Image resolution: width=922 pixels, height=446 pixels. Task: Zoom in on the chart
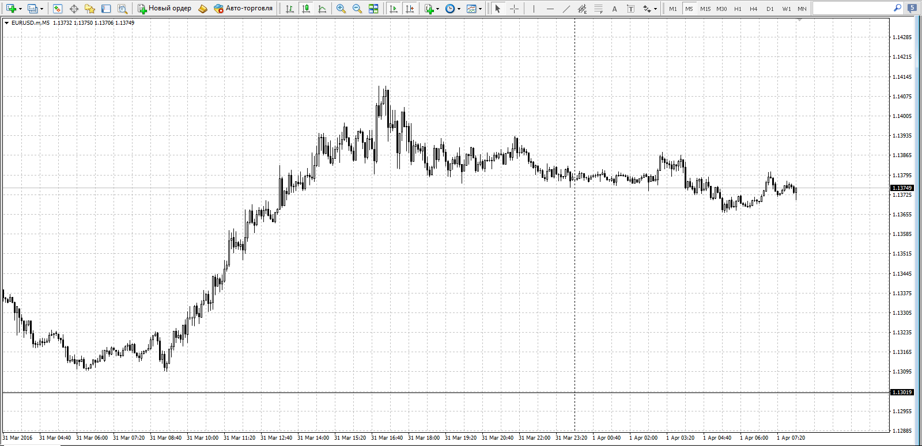[x=341, y=9]
